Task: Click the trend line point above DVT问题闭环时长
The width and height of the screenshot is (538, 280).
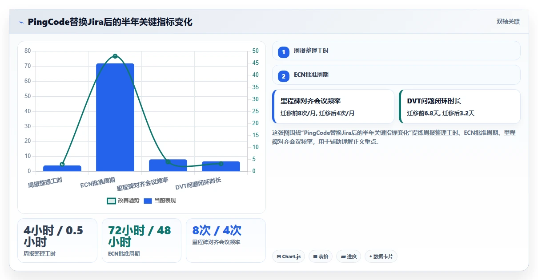Action: coord(221,164)
